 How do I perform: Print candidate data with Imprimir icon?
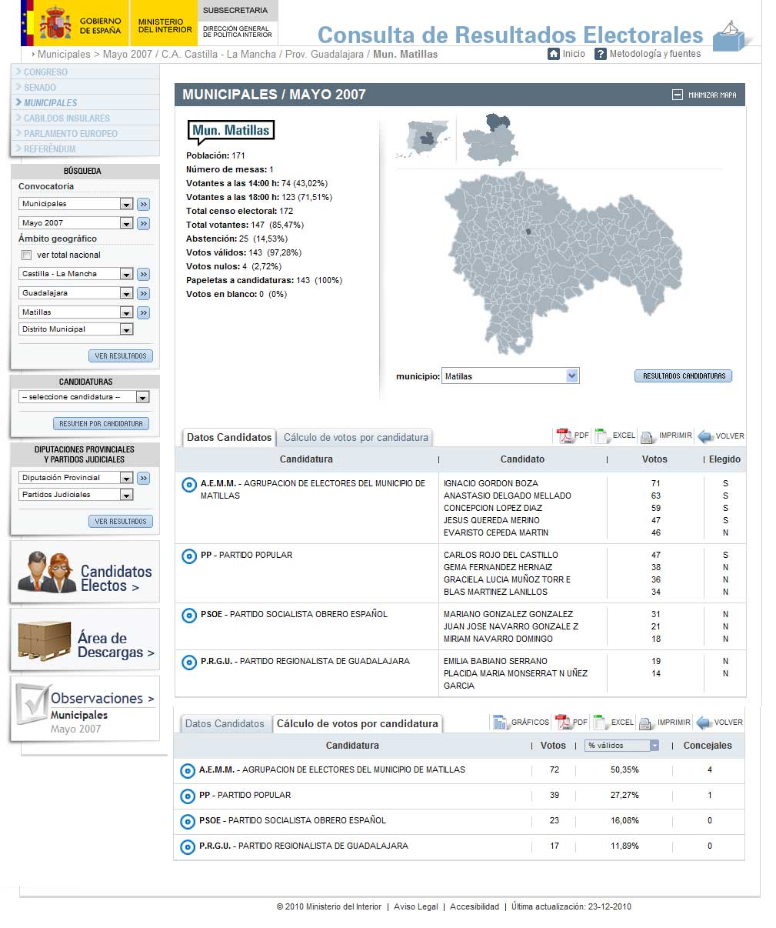[648, 436]
